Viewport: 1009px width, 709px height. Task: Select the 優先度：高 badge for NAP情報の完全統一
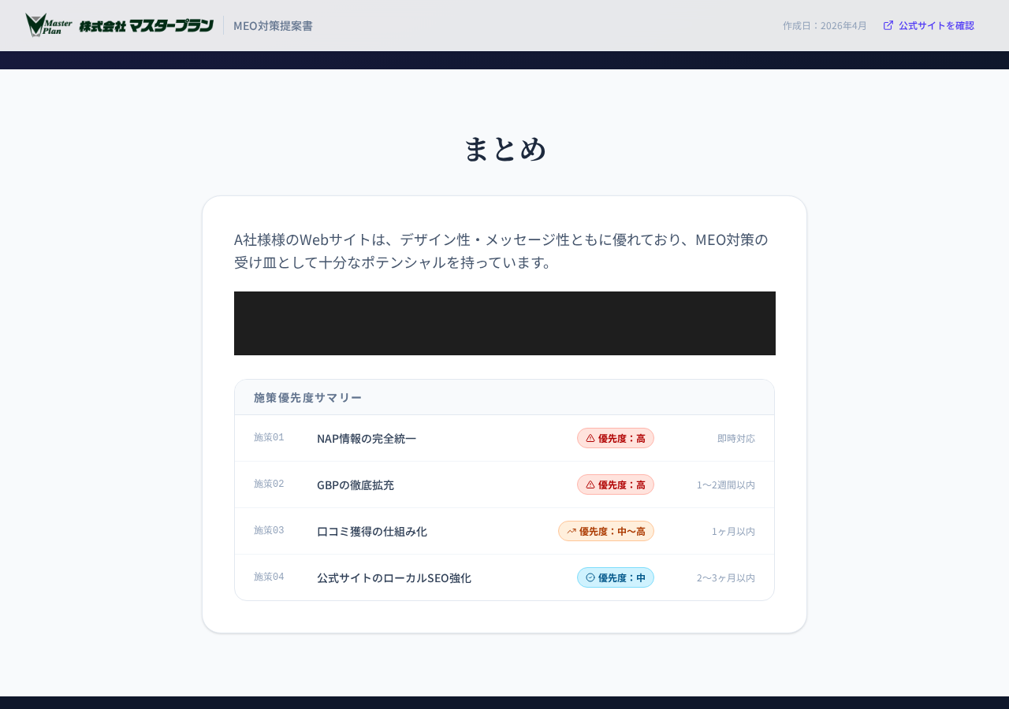pyautogui.click(x=615, y=438)
